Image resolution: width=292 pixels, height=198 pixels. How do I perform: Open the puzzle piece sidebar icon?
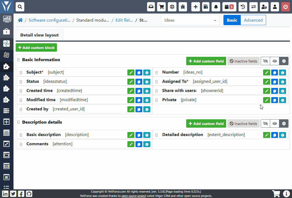point(6,44)
